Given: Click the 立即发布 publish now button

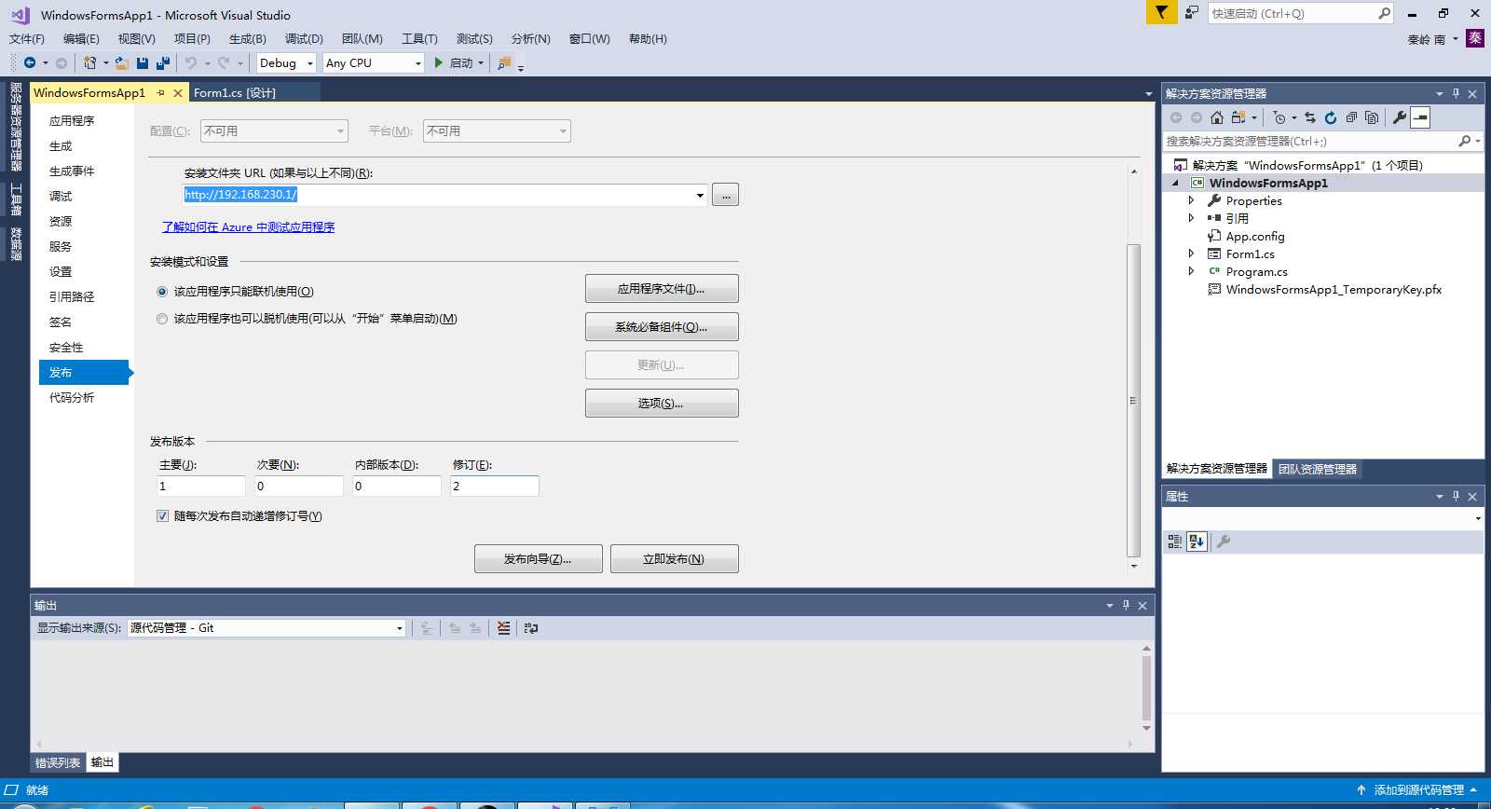Looking at the screenshot, I should tap(675, 559).
